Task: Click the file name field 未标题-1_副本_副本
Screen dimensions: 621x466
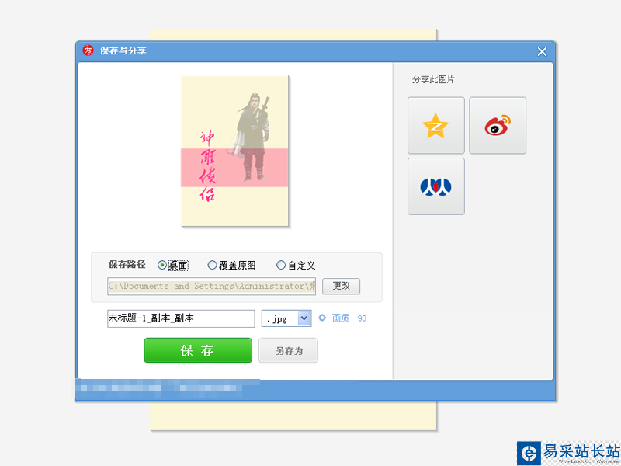Action: coord(181,318)
